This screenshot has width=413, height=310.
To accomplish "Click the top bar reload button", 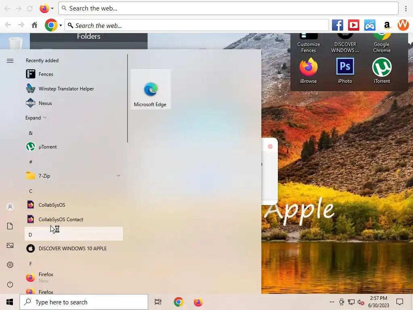I will [30, 8].
